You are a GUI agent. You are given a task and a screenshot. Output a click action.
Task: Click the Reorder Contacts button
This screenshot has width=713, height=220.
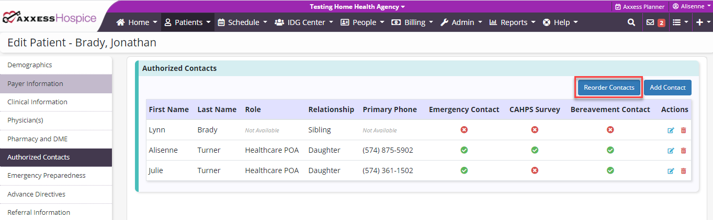(x=609, y=88)
